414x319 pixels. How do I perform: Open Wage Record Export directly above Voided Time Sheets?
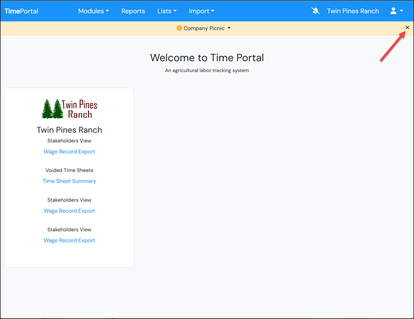point(69,152)
